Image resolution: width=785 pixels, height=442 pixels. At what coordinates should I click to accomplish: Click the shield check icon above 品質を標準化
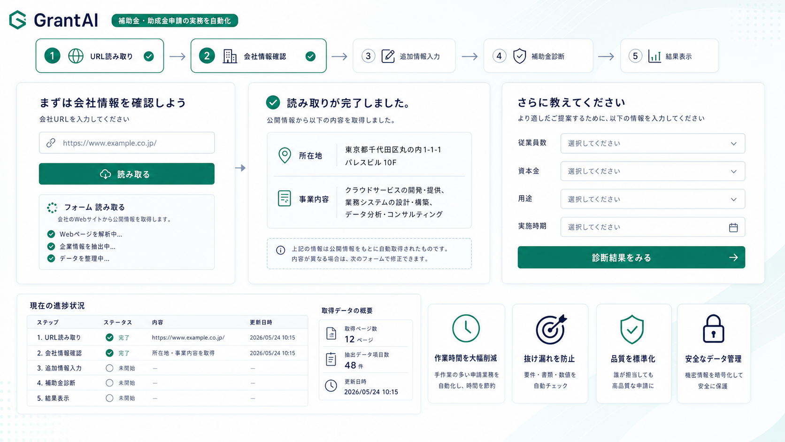632,329
